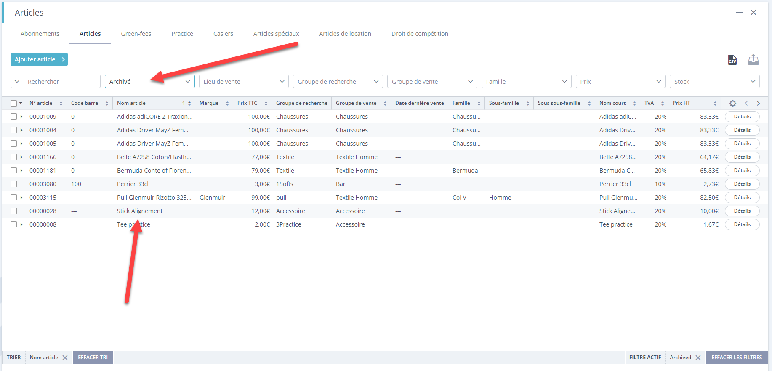Export the article list as CSV
The image size is (772, 371).
[732, 60]
